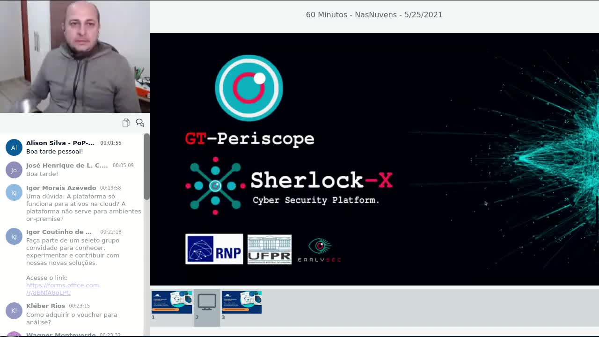The width and height of the screenshot is (599, 337).
Task: Click the name 'Kléber Rios'
Action: 45,306
